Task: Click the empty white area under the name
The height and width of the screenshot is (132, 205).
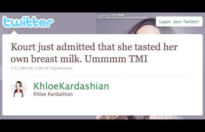Action: [x=102, y=106]
